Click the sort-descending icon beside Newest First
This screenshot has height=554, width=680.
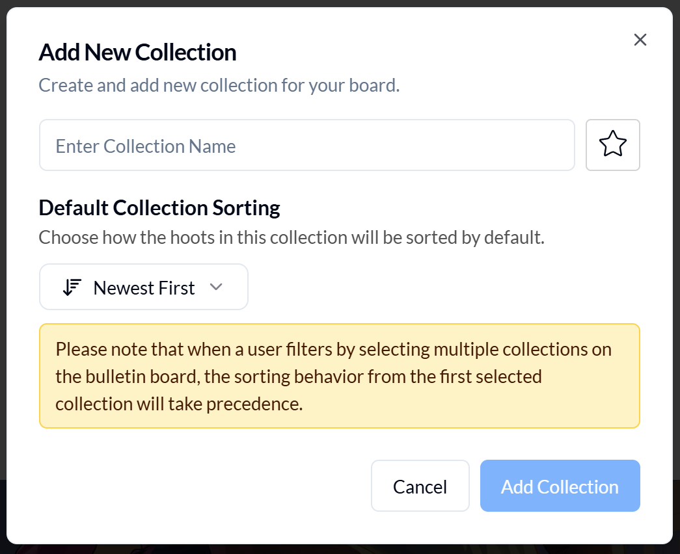point(72,287)
